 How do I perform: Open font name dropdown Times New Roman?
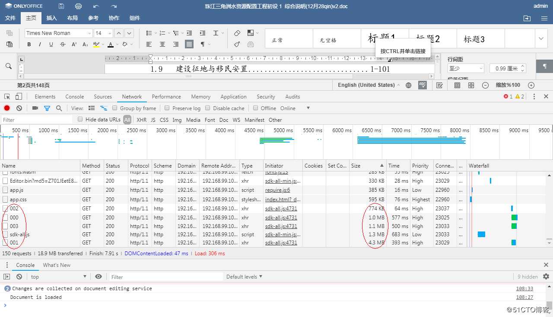coord(59,33)
